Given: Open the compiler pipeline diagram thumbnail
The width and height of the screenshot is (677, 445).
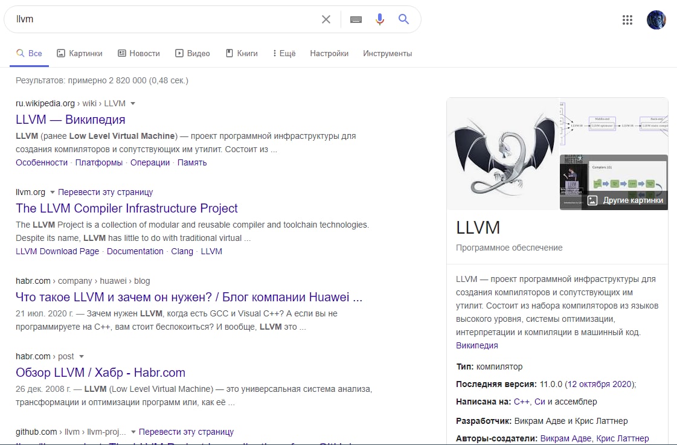Looking at the screenshot, I should pos(614,126).
